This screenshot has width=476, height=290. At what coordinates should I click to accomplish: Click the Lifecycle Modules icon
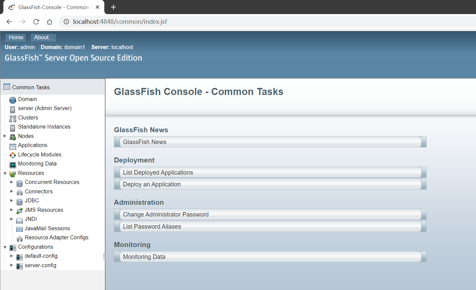coord(13,155)
